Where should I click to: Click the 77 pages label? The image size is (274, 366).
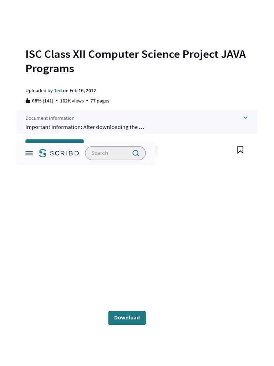pos(100,101)
